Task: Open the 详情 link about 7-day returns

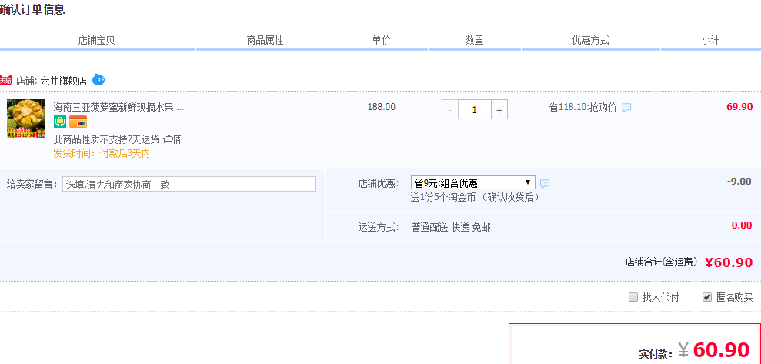Action: (172, 140)
